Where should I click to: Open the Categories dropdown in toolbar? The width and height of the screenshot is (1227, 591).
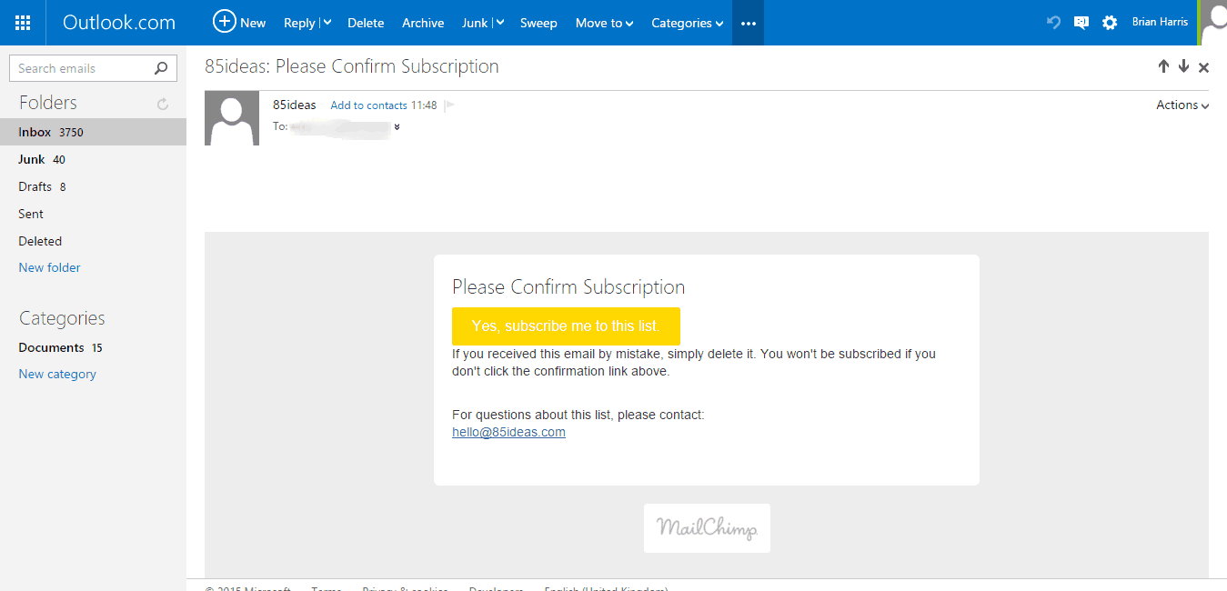688,23
